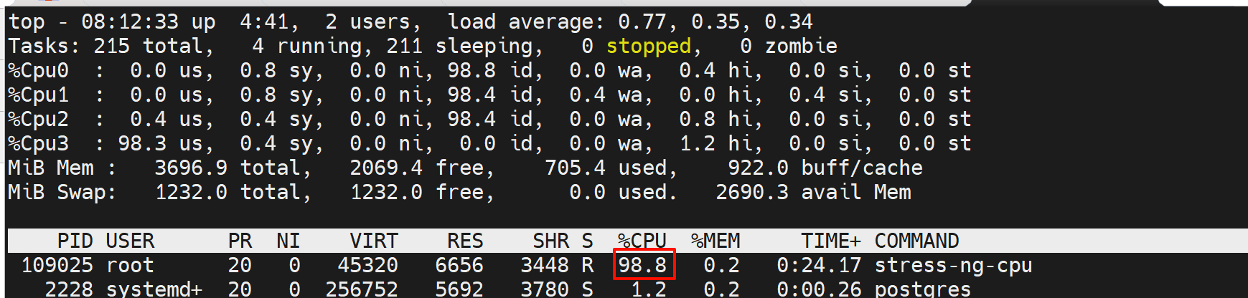This screenshot has height=298, width=1248.
Task: Click the %MEM column header
Action: [716, 241]
